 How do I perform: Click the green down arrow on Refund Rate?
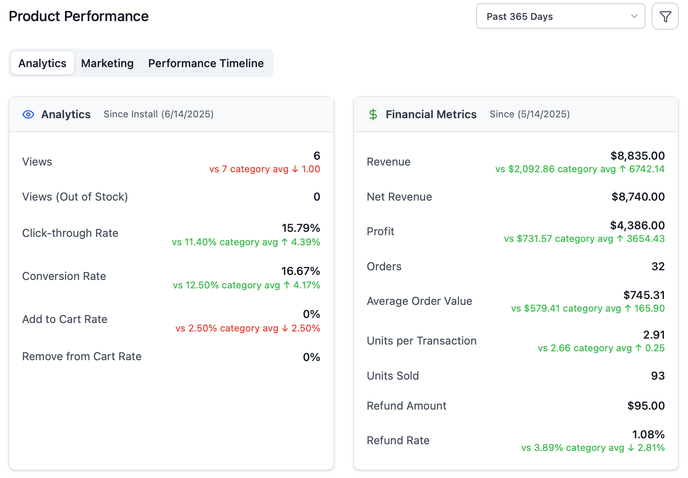pyautogui.click(x=631, y=448)
